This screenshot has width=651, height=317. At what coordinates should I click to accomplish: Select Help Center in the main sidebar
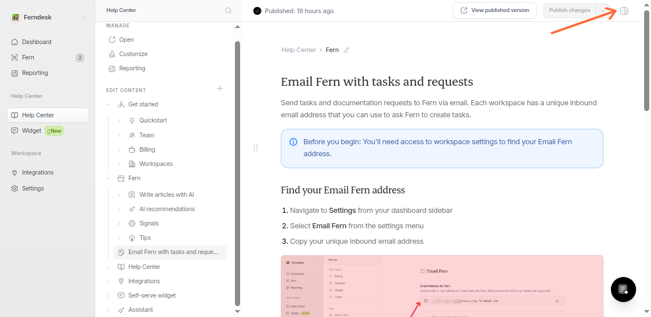point(48,115)
